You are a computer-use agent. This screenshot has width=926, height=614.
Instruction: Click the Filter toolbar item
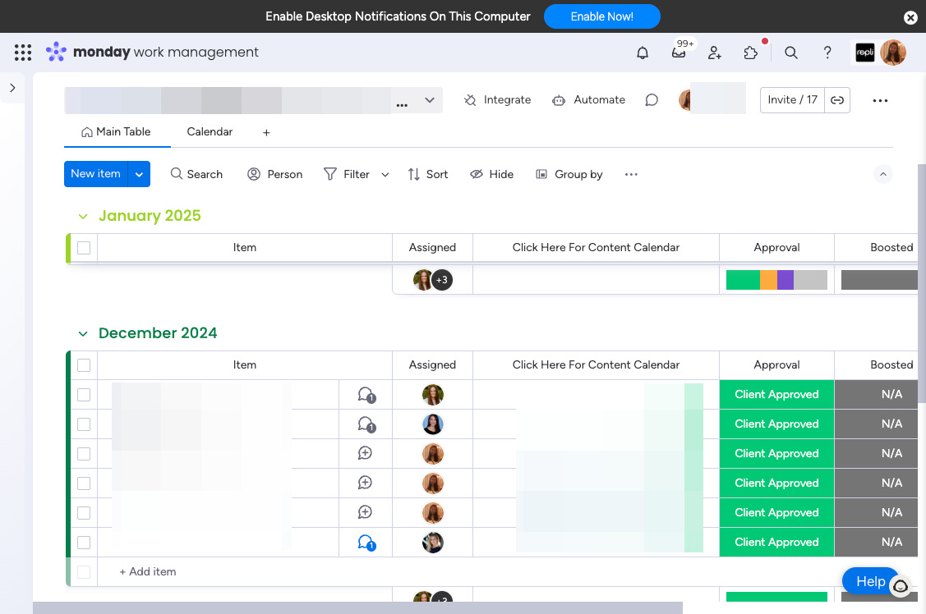click(x=347, y=175)
